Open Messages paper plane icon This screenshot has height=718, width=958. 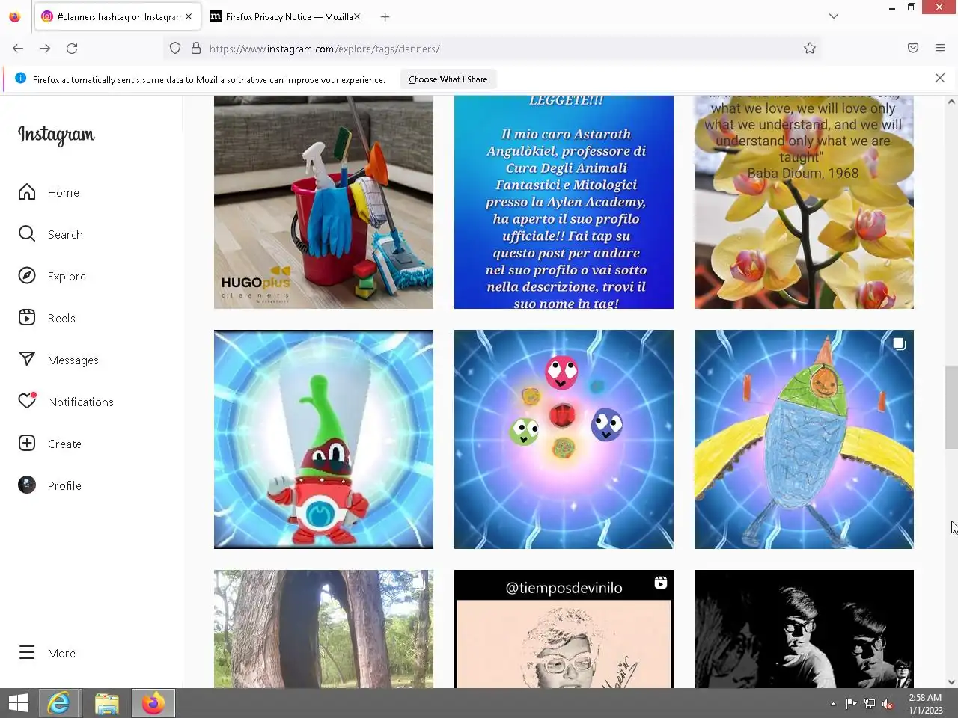coord(27,360)
